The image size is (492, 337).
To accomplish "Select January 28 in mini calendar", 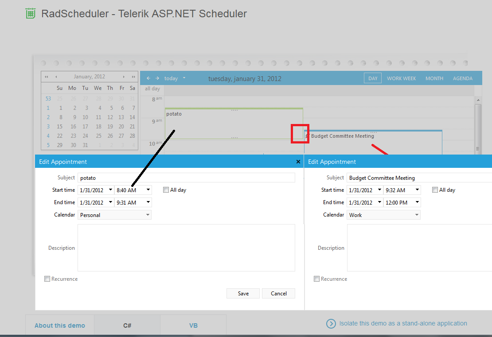I will (133, 136).
